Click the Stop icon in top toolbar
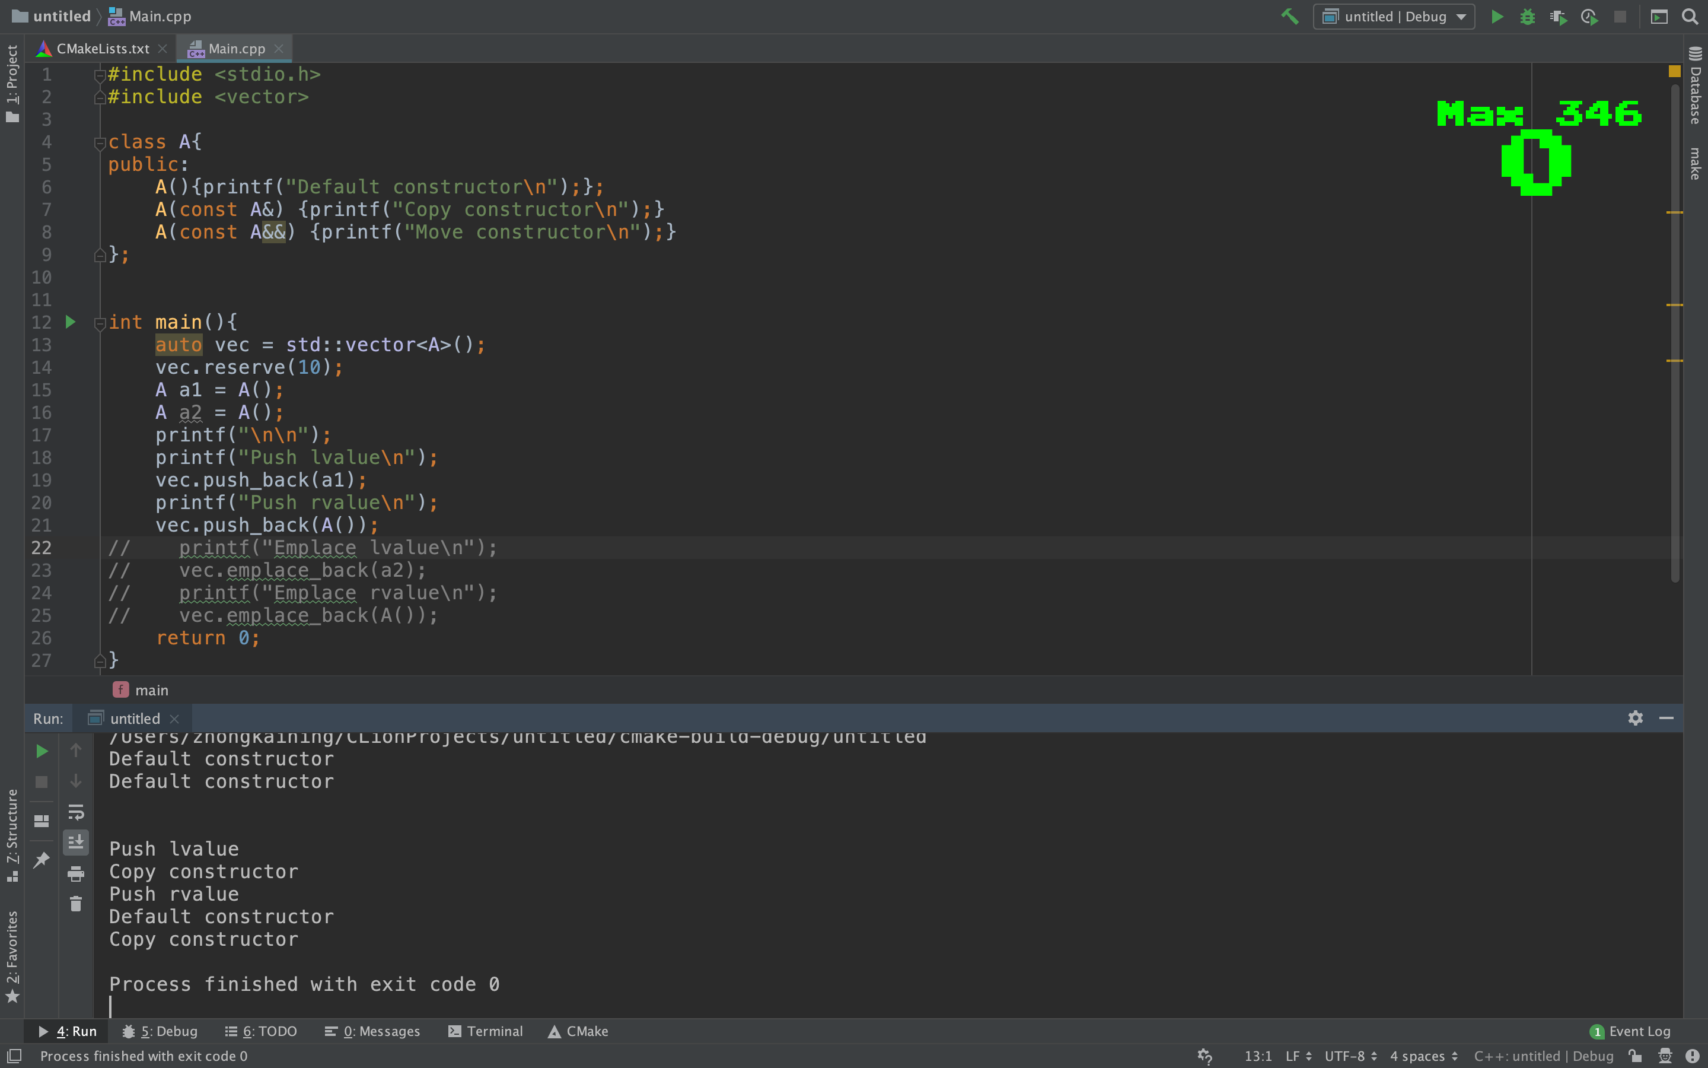The width and height of the screenshot is (1708, 1068). click(1620, 16)
